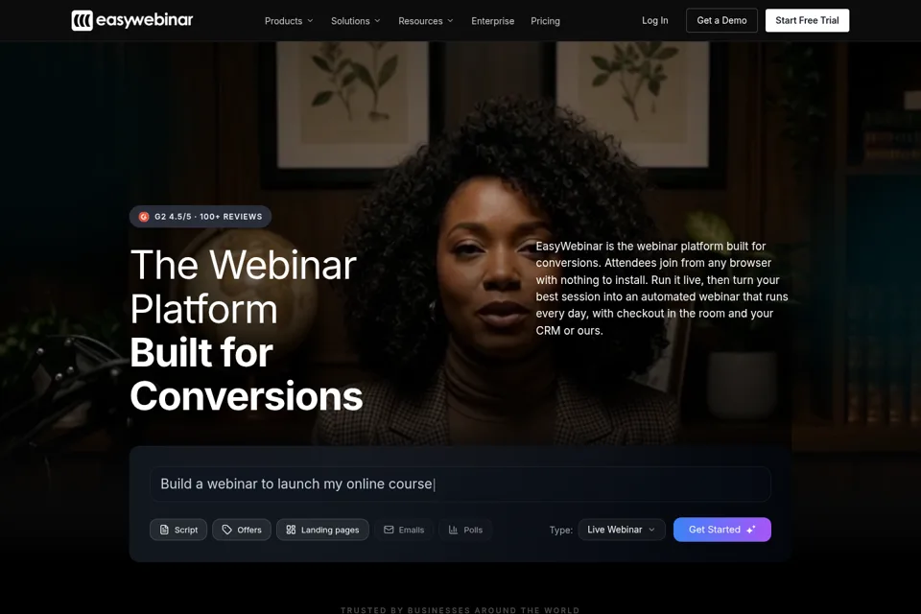Click the Offers tag icon

(x=226, y=530)
